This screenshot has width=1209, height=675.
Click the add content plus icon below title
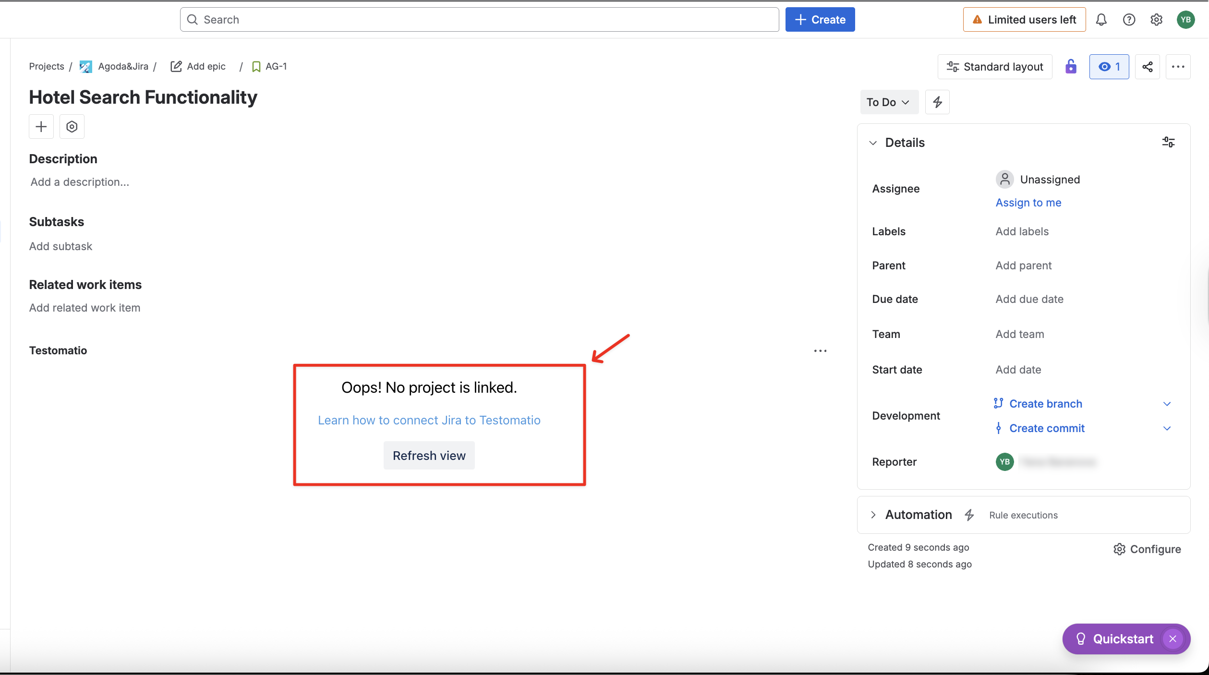[x=41, y=126]
